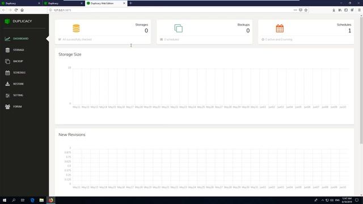Open the Setting sliders icon in sidebar
Screen dimensions: 363x204
pos(7,95)
